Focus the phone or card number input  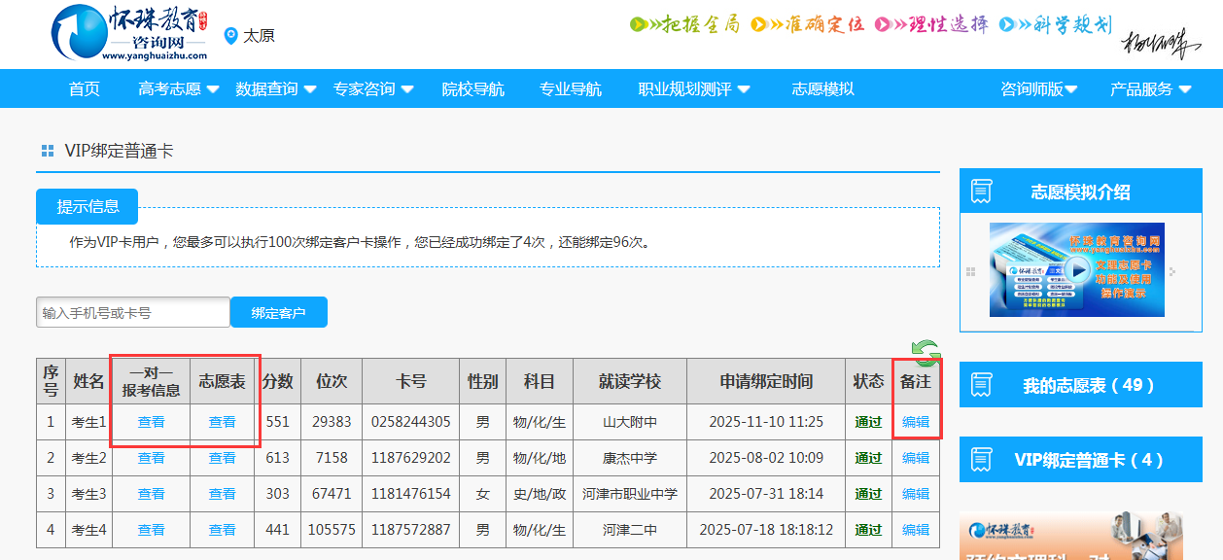coord(133,312)
